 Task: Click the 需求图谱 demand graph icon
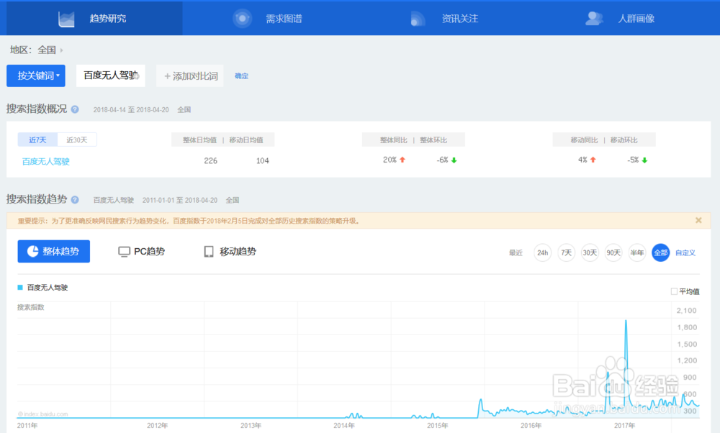pos(242,17)
